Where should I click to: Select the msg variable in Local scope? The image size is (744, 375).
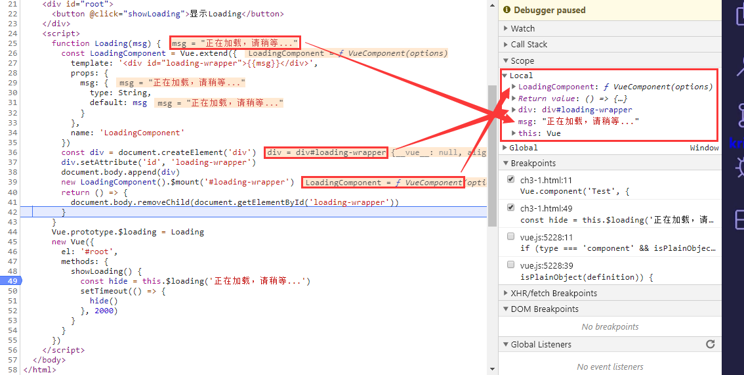(x=579, y=121)
